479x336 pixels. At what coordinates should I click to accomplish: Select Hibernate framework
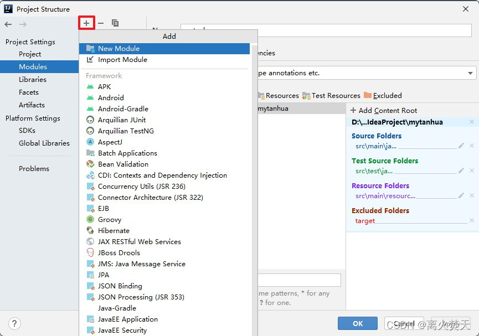[164, 231]
